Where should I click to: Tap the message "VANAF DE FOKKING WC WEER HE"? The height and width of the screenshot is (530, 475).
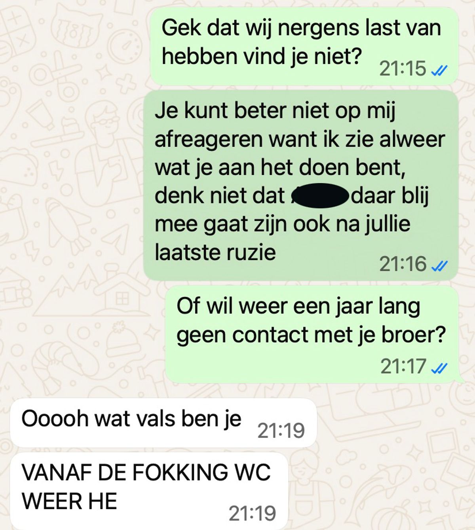pos(149,491)
